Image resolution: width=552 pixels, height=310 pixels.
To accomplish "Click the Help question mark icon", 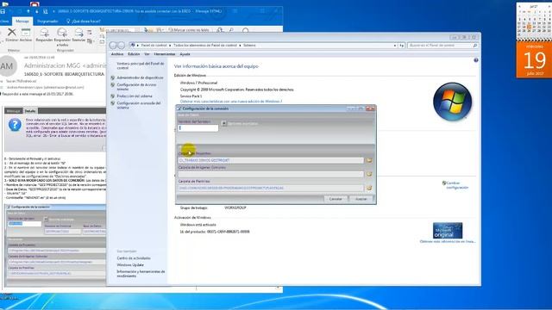I will pyautogui.click(x=475, y=60).
